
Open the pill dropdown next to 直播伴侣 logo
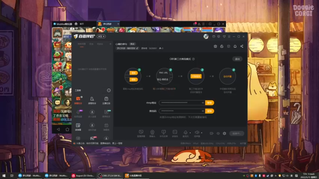pyautogui.click(x=101, y=36)
